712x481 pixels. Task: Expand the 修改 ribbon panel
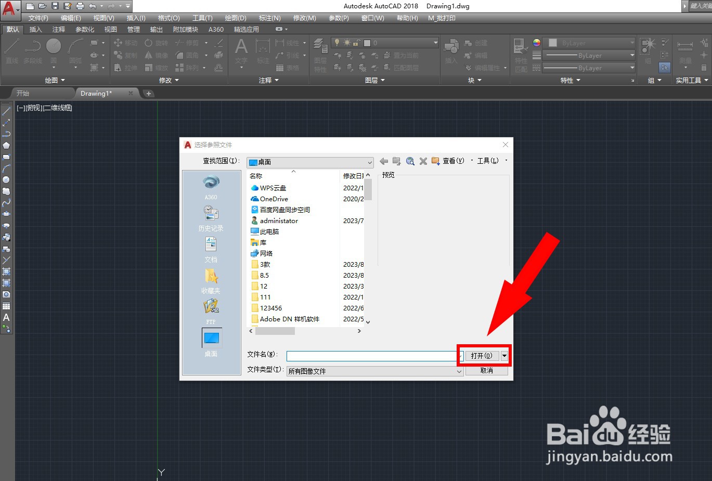(169, 81)
